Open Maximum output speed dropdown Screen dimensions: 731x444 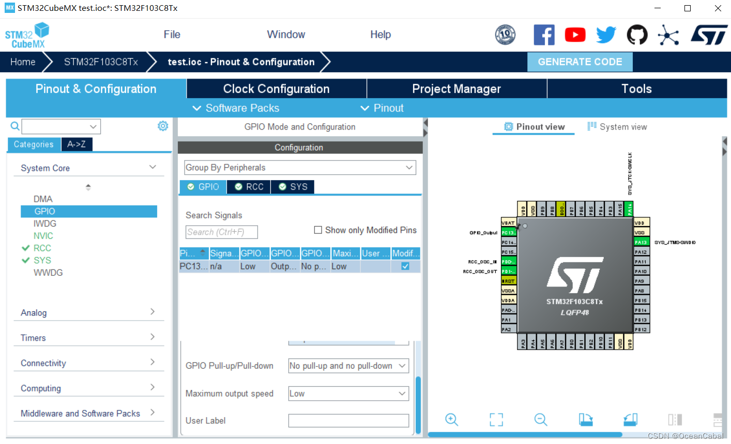point(348,393)
